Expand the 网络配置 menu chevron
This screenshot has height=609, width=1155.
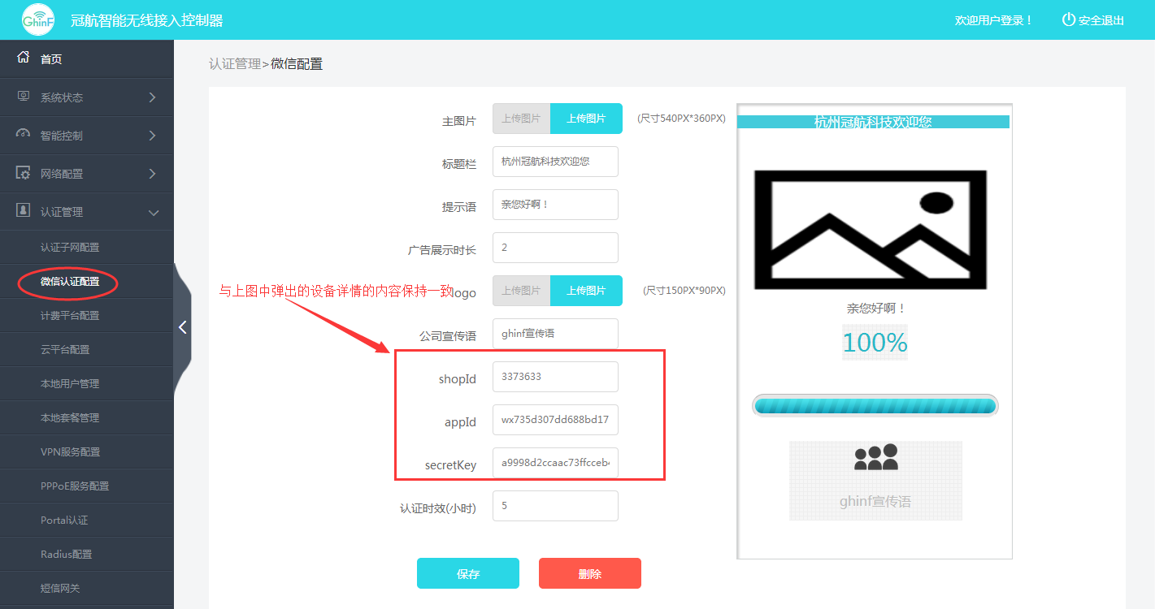(153, 174)
